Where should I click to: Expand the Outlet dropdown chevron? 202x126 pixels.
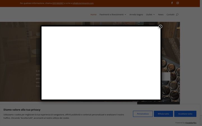154,15
